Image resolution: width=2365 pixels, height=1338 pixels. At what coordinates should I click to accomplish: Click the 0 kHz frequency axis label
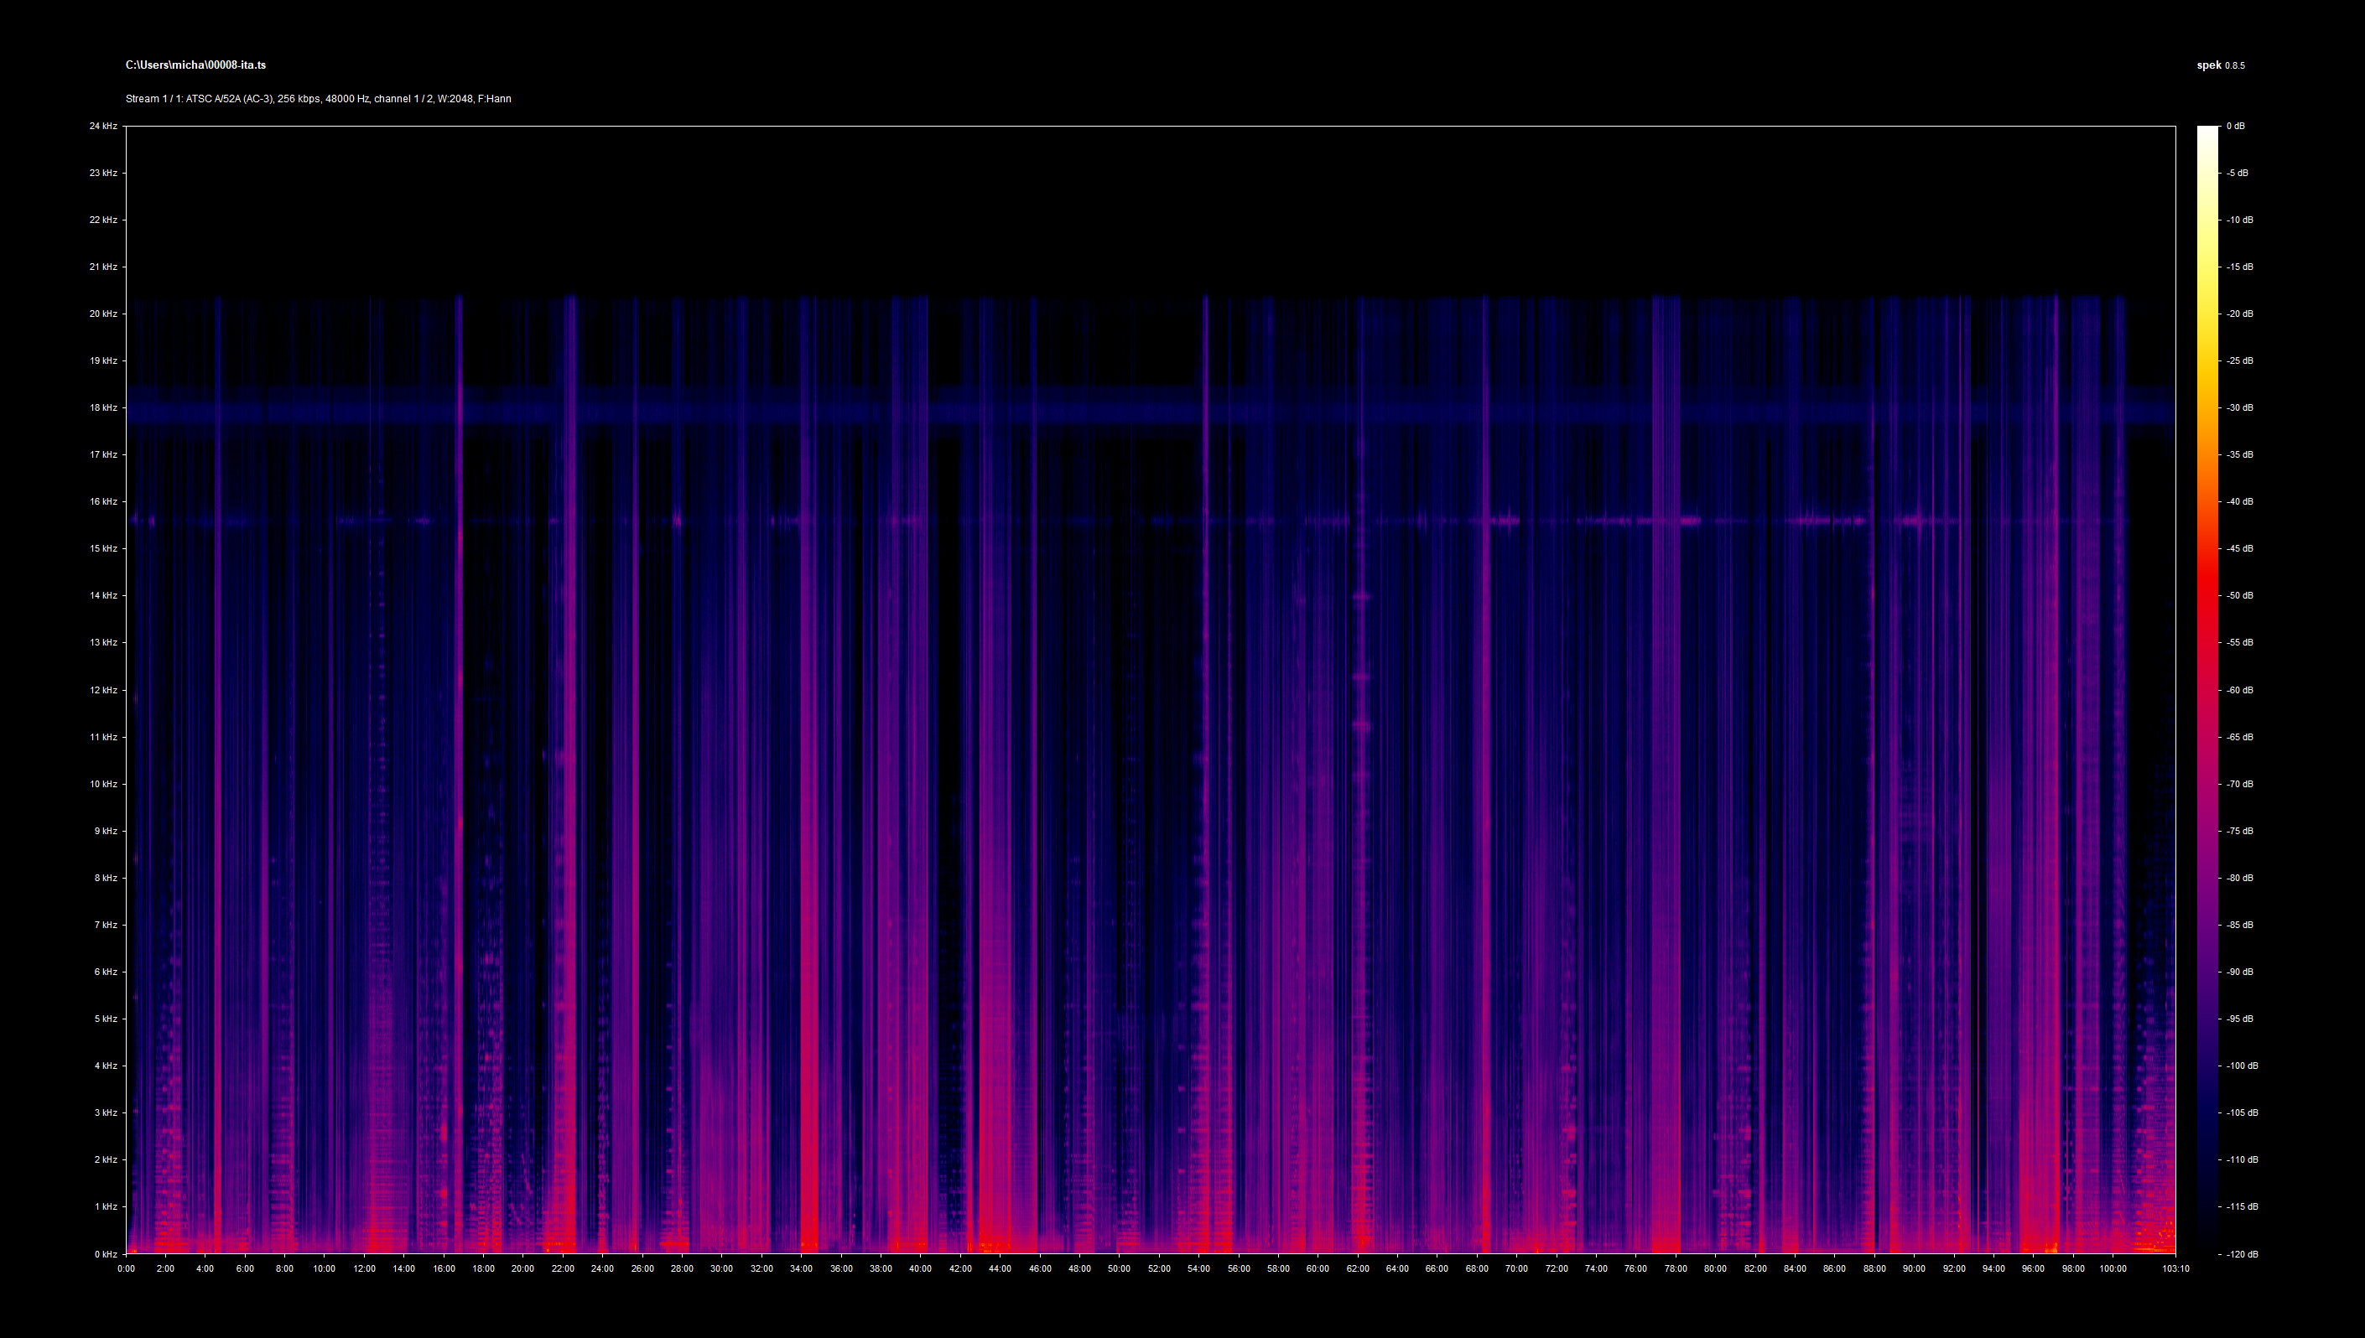click(105, 1253)
